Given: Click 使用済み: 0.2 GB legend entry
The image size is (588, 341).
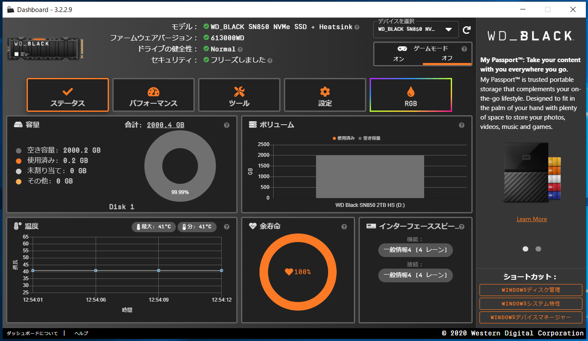Looking at the screenshot, I should tap(52, 161).
